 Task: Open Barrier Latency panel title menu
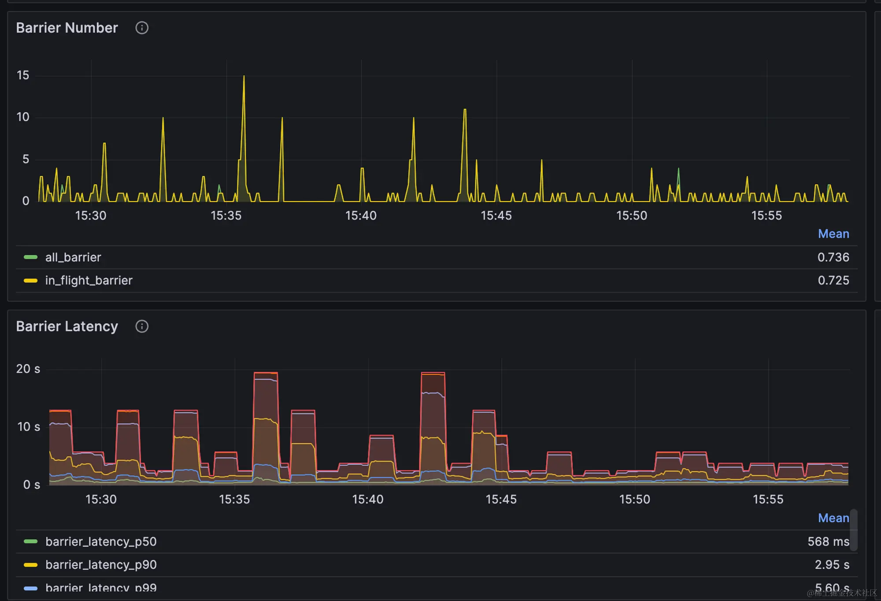(67, 326)
